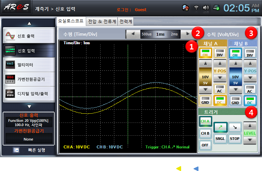Viewport: 262px width, 171px height.
Task: Set Channel A coupling to GND
Action: 205,101
